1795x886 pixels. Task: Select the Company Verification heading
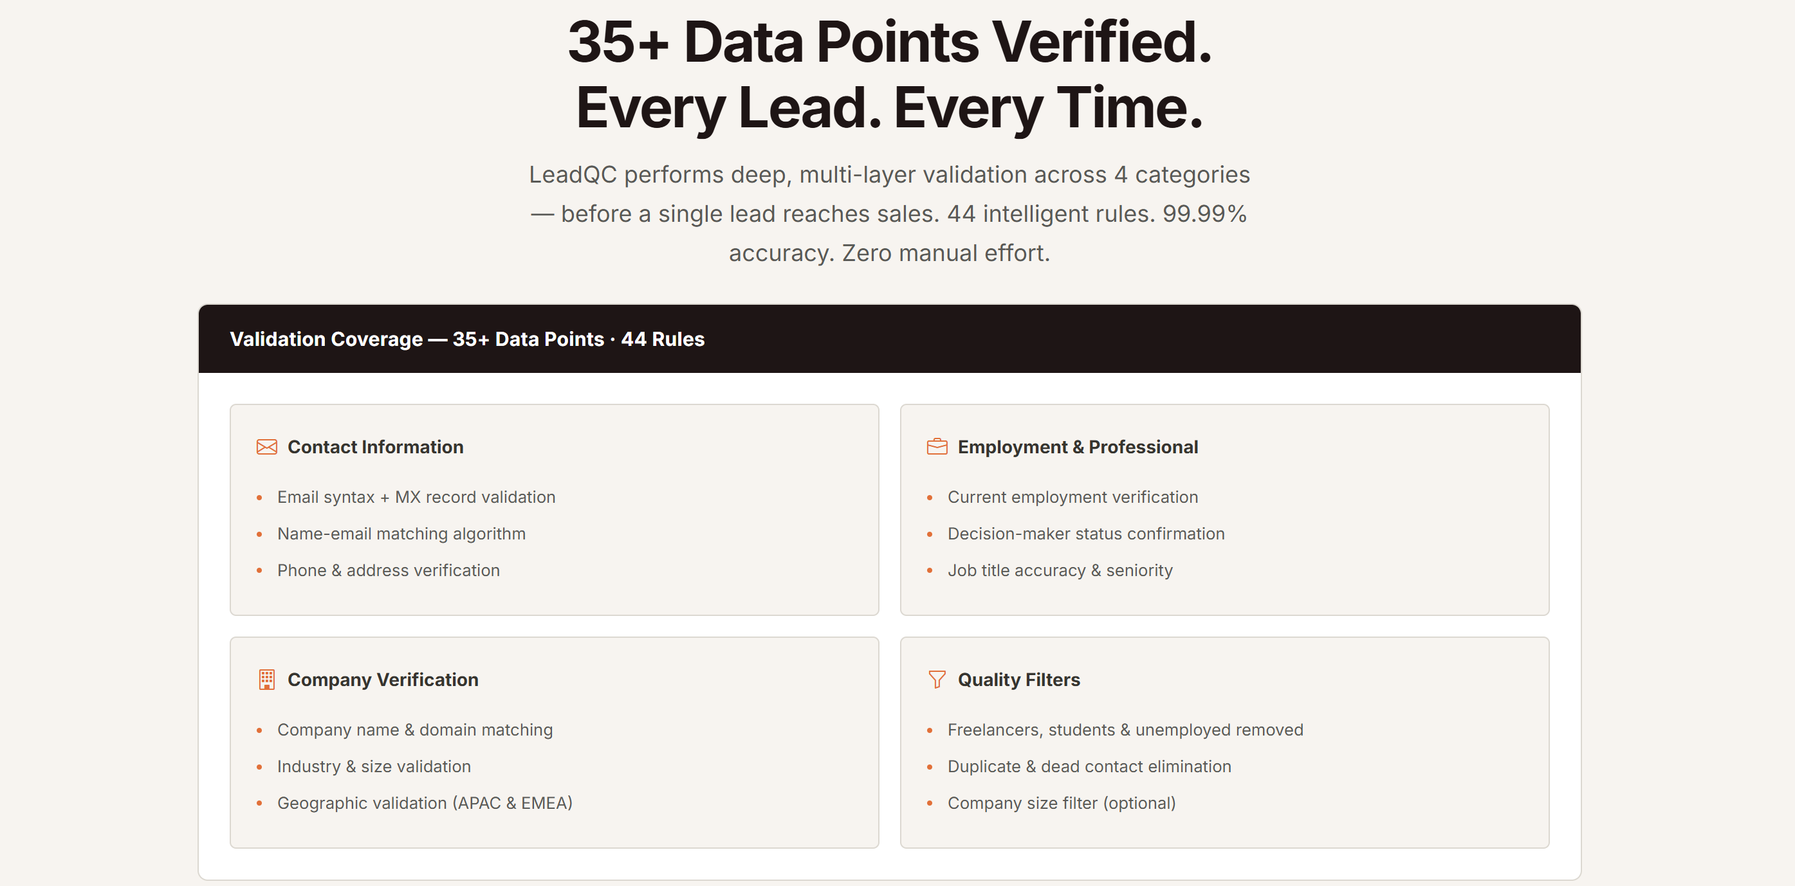tap(383, 680)
